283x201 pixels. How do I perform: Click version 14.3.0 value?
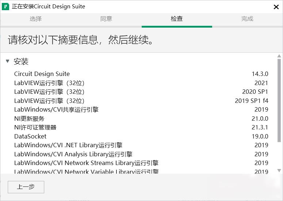(260, 74)
